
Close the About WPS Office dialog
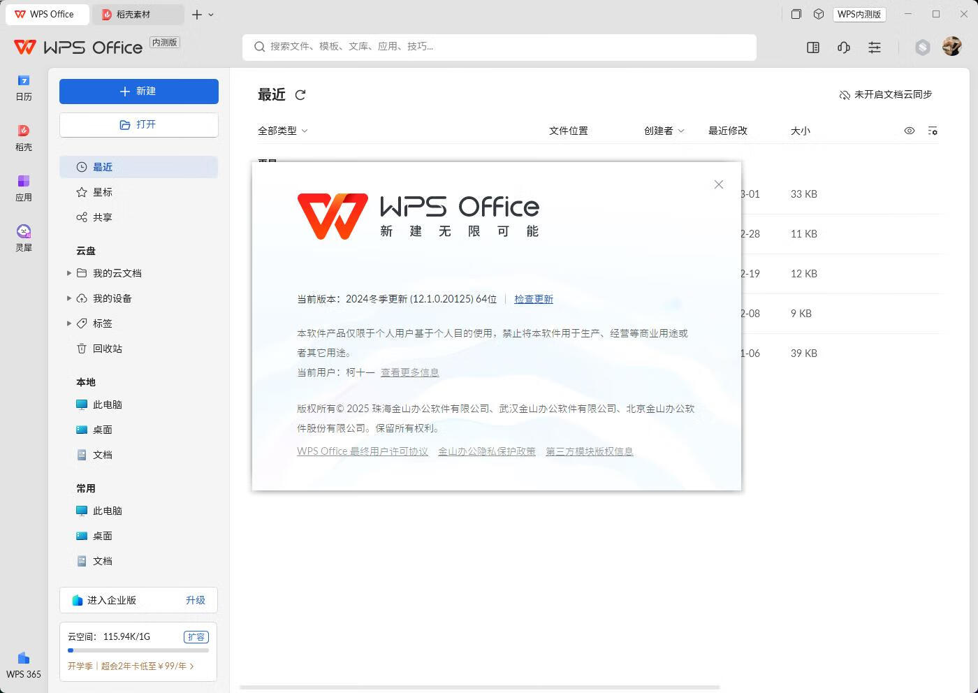[719, 184]
